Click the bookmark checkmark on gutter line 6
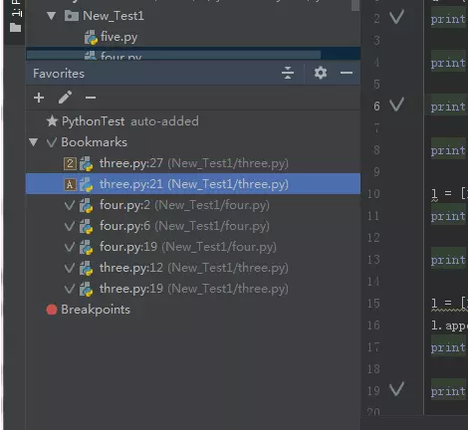468x430 pixels. pos(396,105)
